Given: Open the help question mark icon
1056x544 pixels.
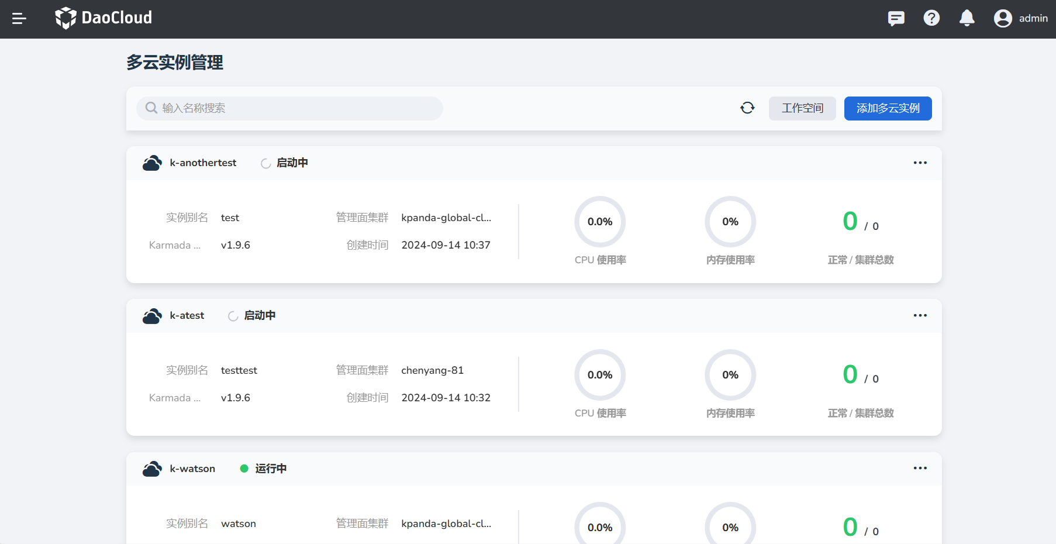Looking at the screenshot, I should coord(931,19).
